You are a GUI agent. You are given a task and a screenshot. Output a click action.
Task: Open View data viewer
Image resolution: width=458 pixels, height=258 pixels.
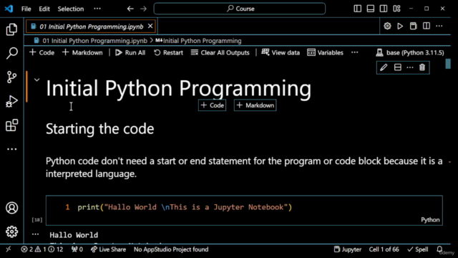[x=281, y=52]
